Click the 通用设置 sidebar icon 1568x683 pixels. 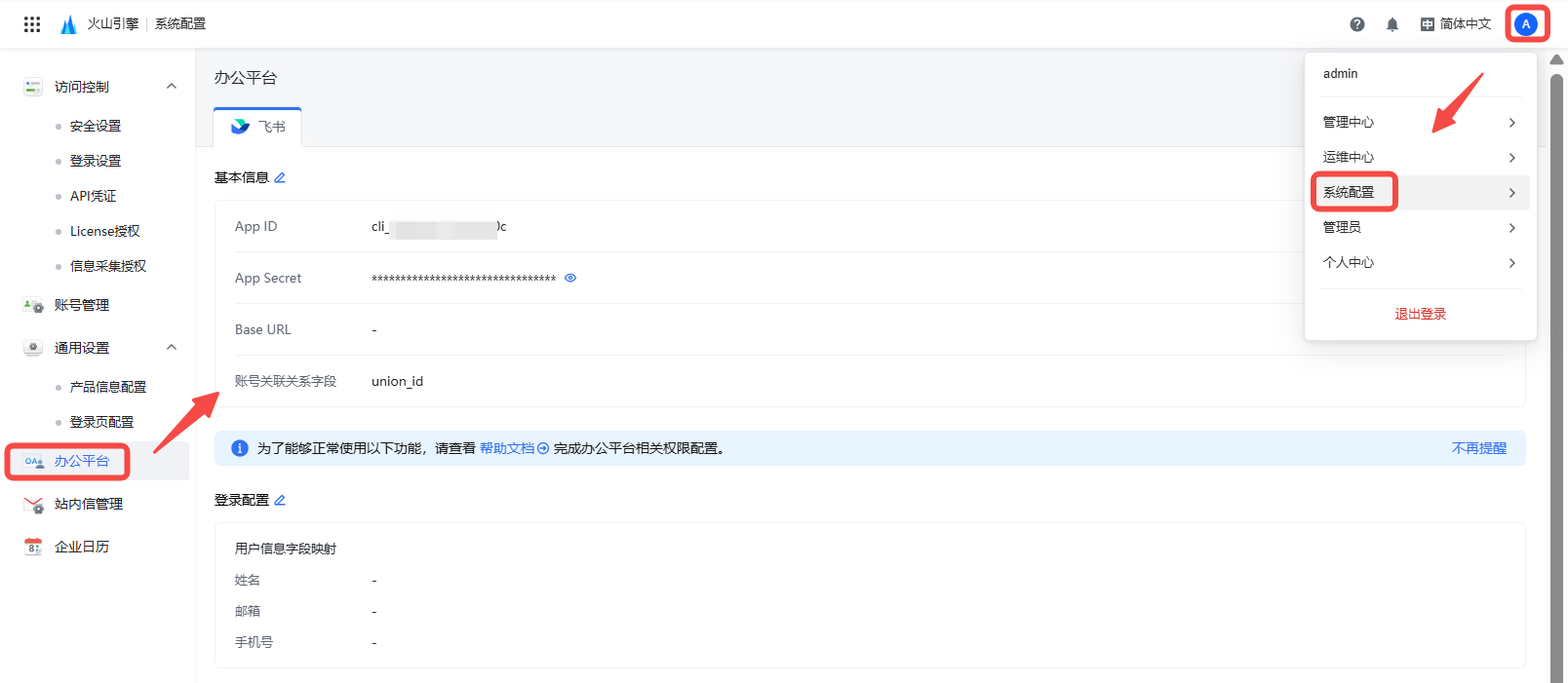(33, 348)
